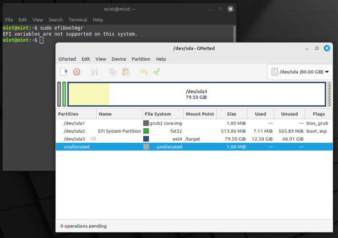Open the GParted menu

tap(67, 59)
